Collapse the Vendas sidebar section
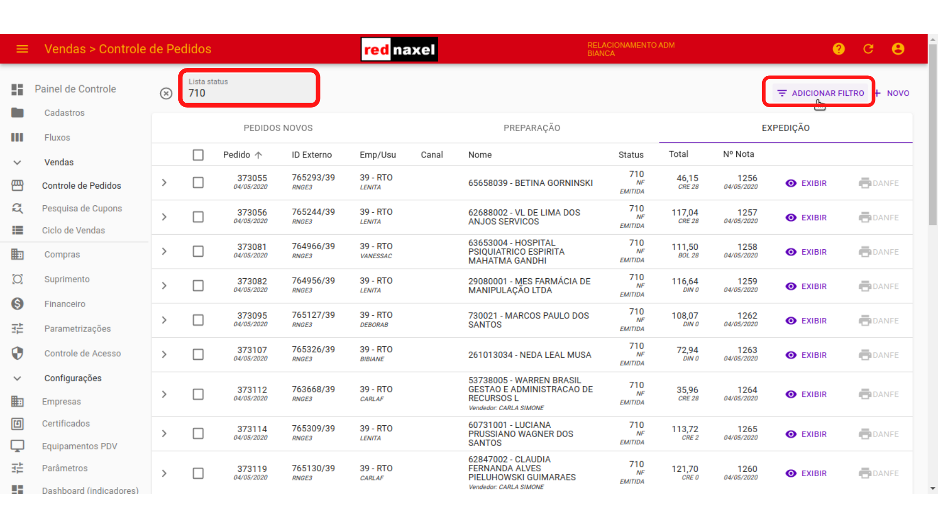The width and height of the screenshot is (938, 528). click(x=17, y=162)
